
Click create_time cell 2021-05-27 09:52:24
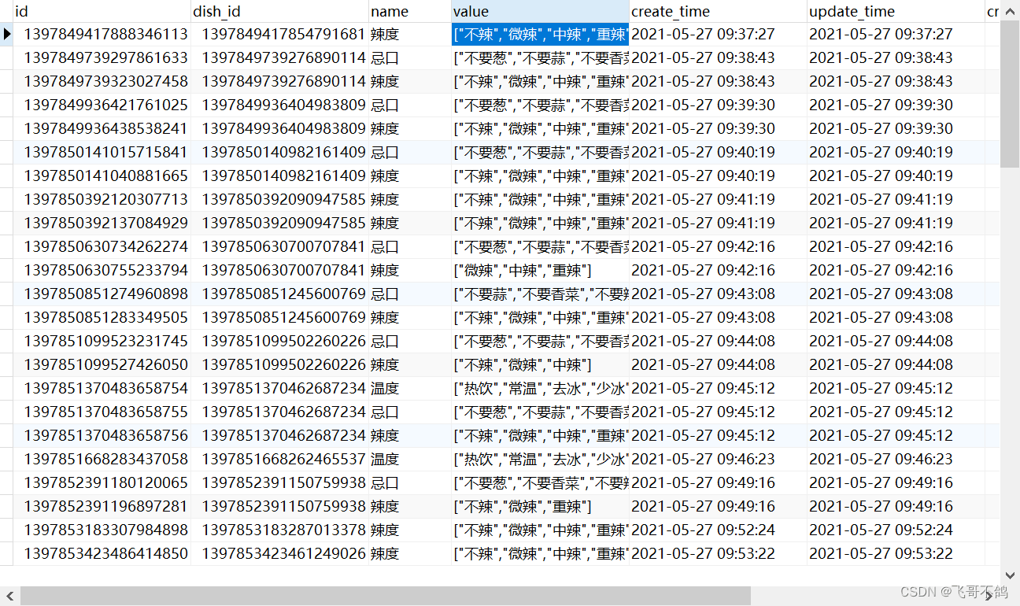click(718, 530)
